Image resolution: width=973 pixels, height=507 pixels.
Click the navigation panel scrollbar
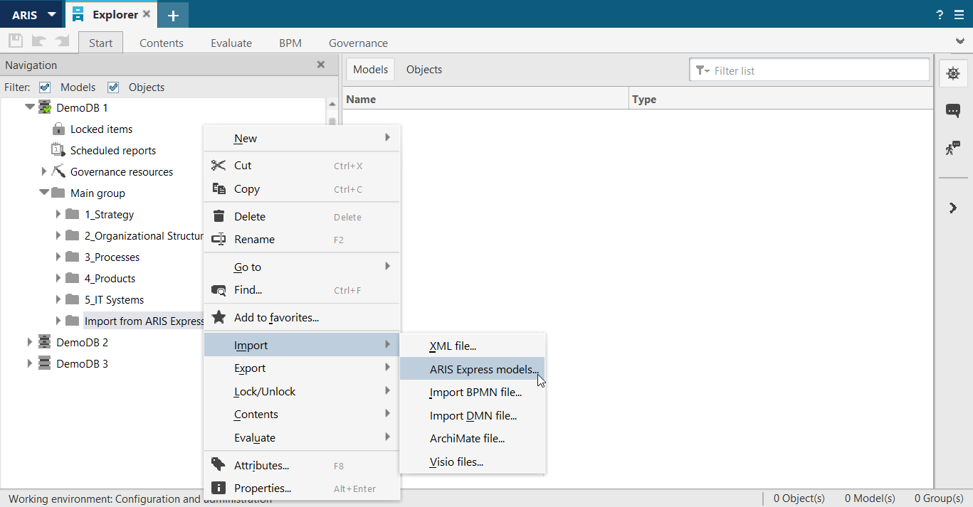coord(332,121)
